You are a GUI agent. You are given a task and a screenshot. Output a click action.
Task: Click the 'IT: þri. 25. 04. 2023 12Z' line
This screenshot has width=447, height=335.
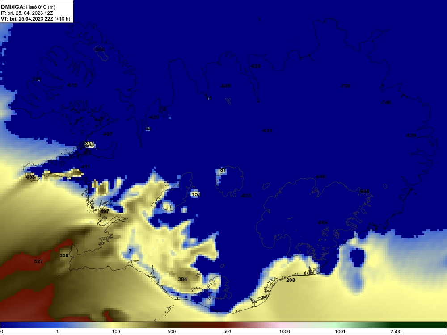(x=27, y=13)
